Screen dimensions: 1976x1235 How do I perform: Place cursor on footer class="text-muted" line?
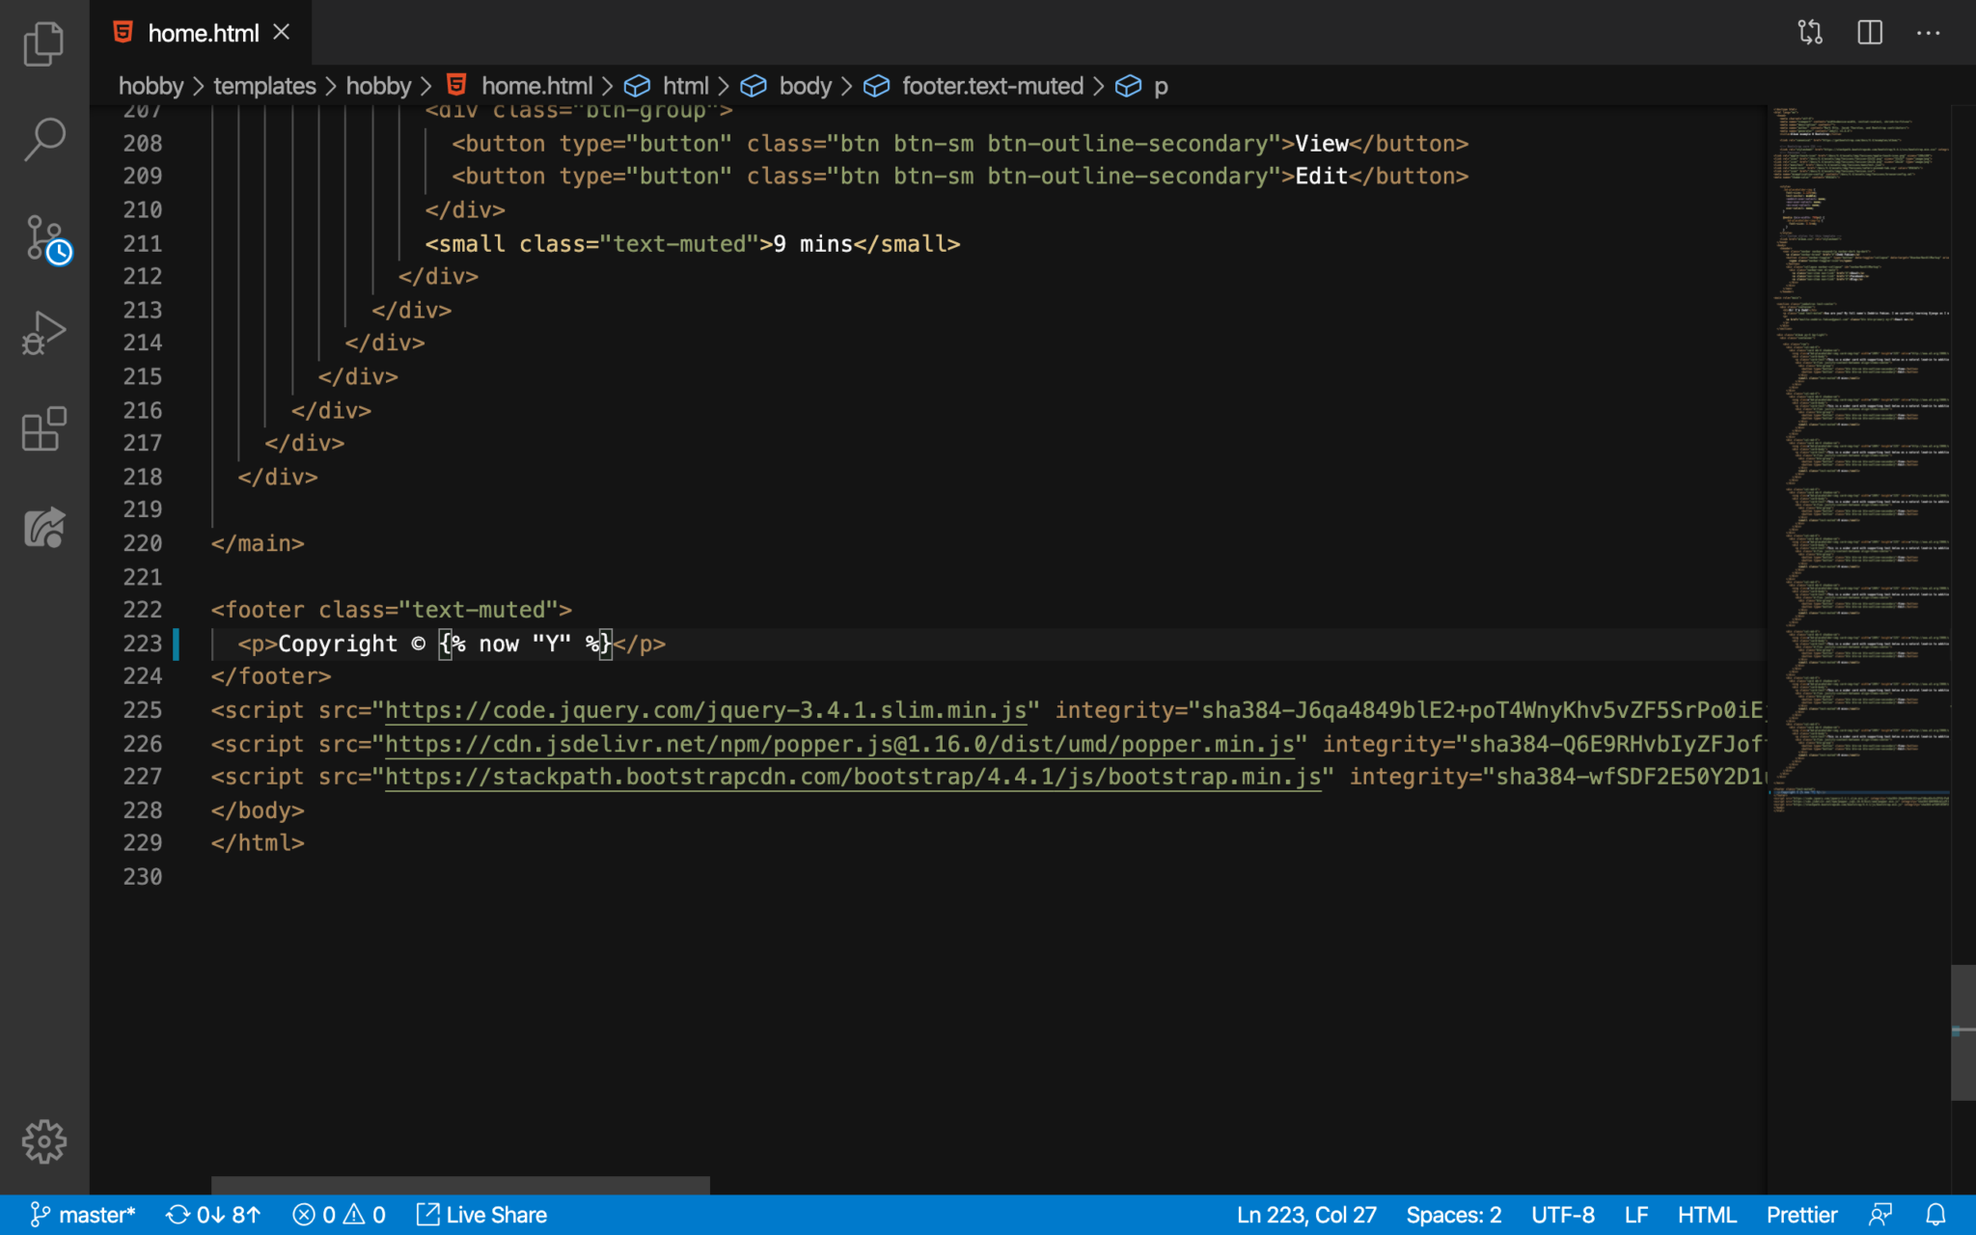click(392, 610)
